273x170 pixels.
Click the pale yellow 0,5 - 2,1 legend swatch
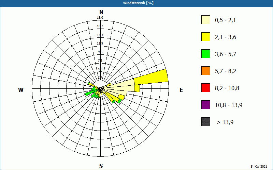pos(206,20)
